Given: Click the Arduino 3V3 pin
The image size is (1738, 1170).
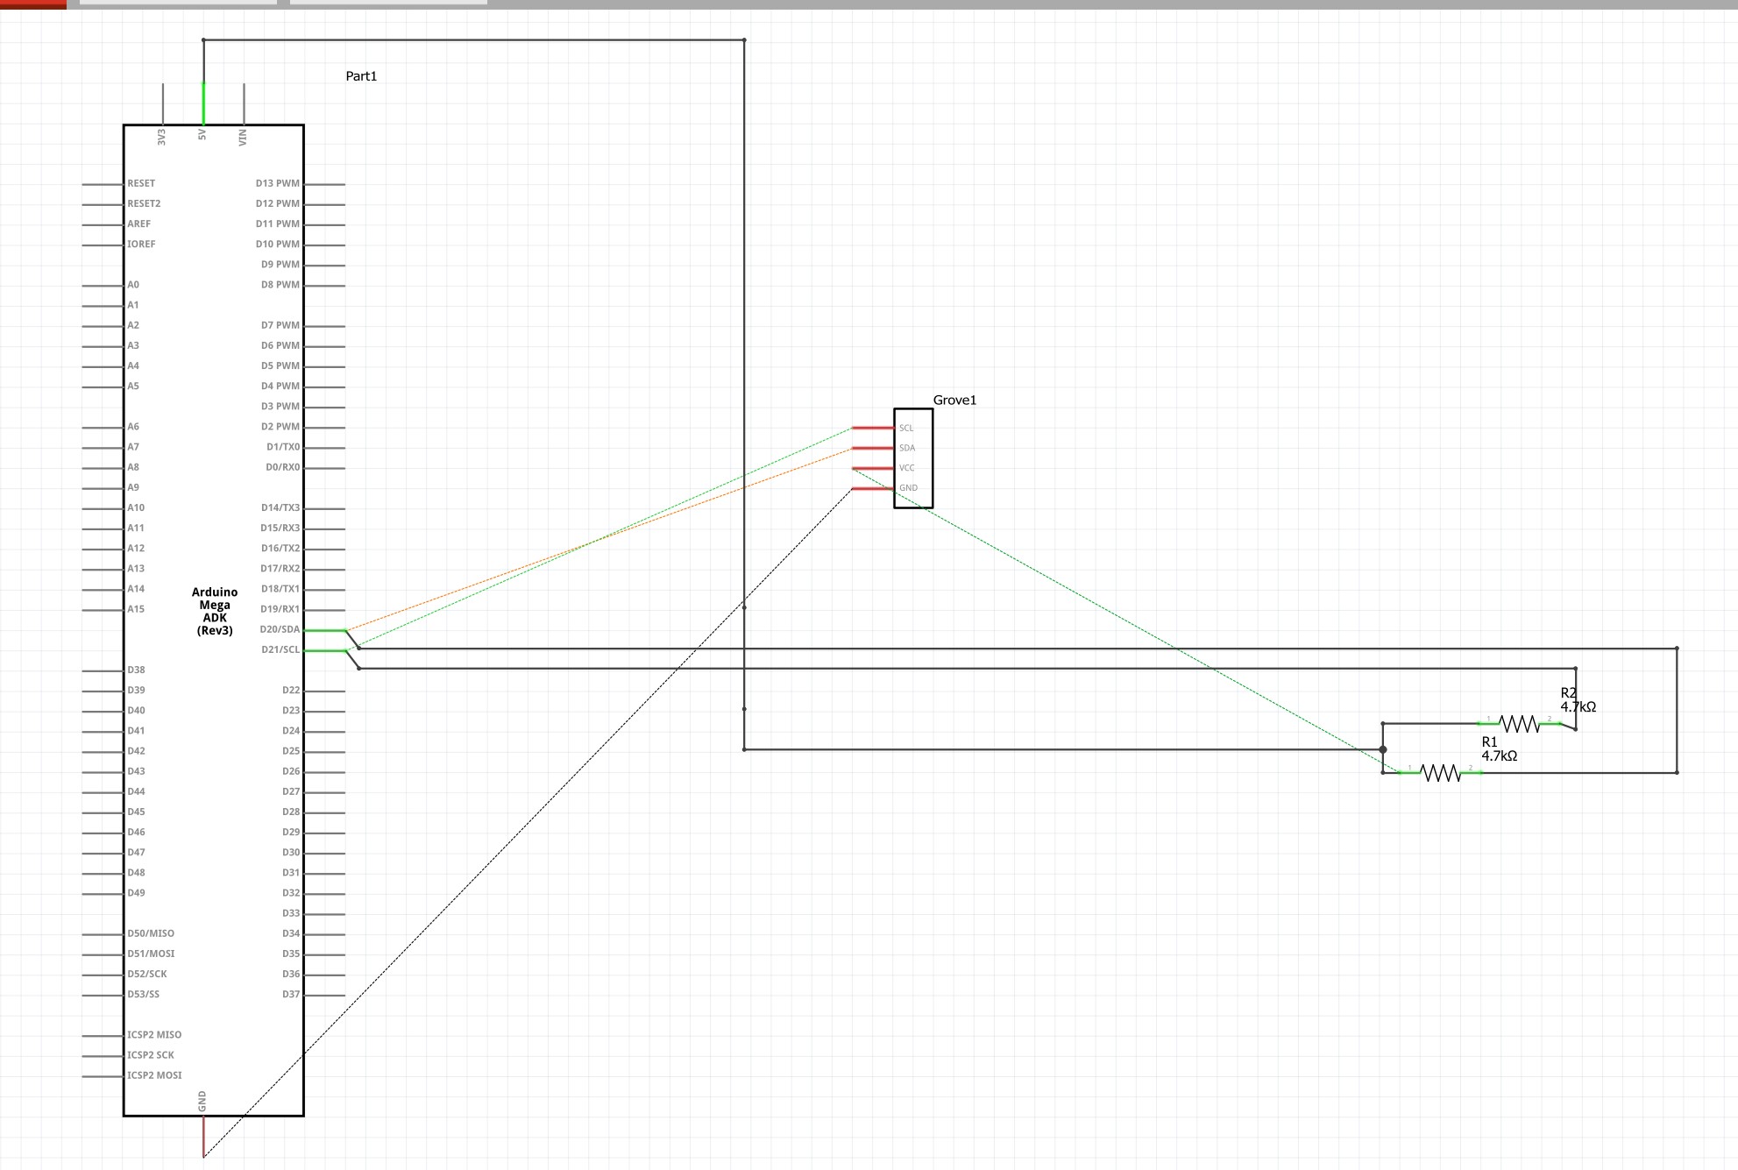Looking at the screenshot, I should pos(163,103).
